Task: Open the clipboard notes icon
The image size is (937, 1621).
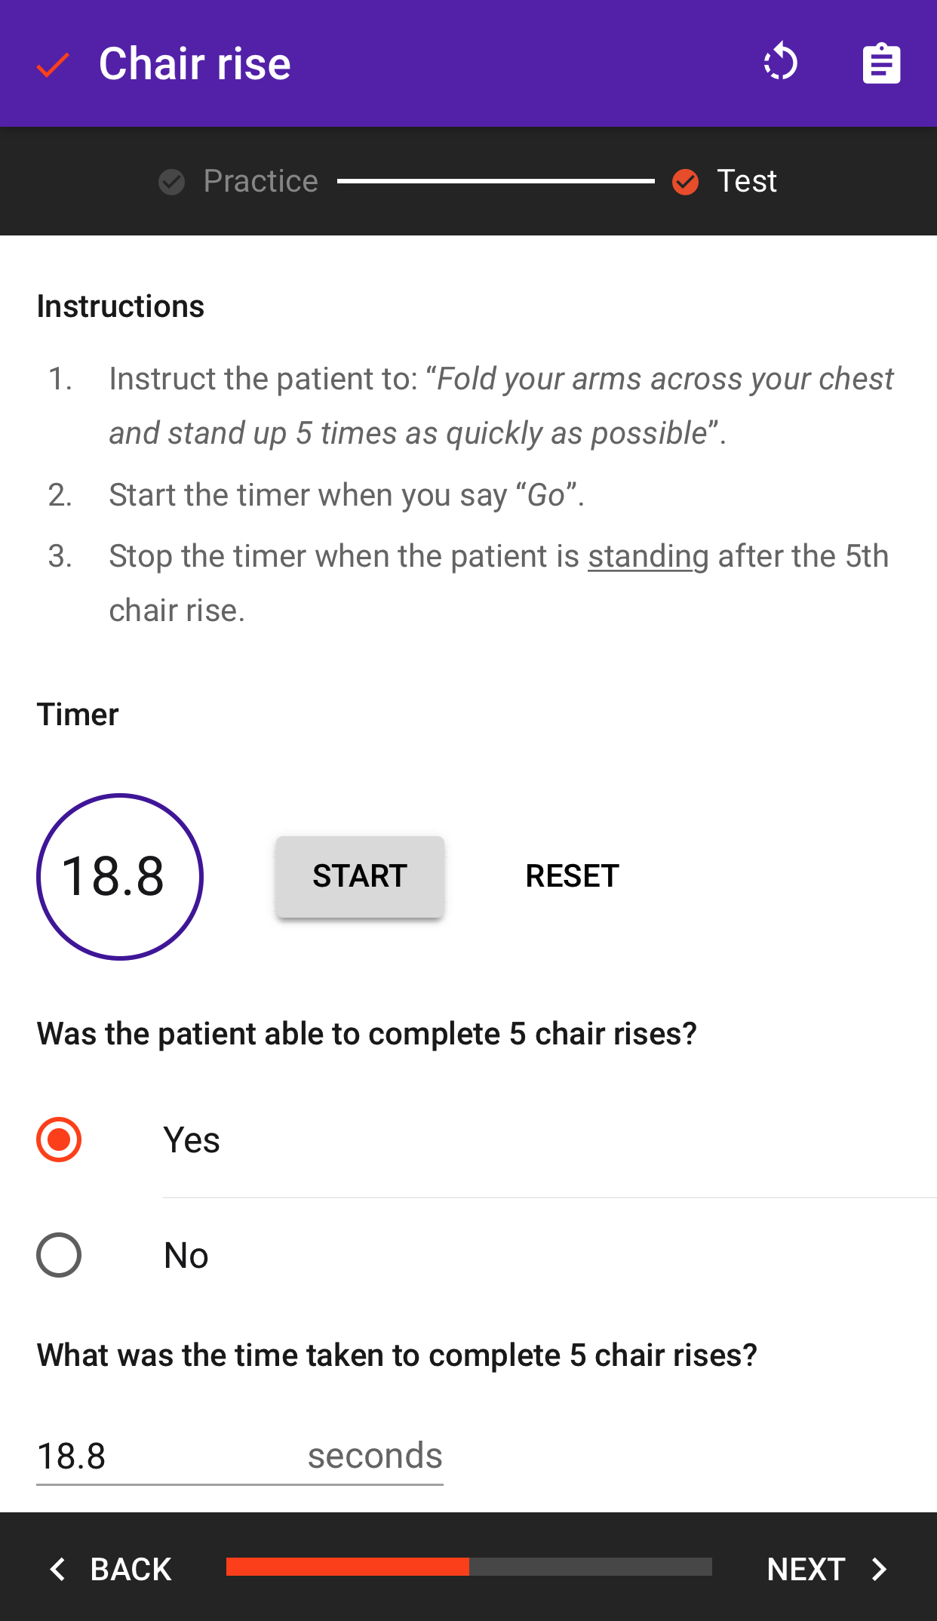Action: click(881, 63)
